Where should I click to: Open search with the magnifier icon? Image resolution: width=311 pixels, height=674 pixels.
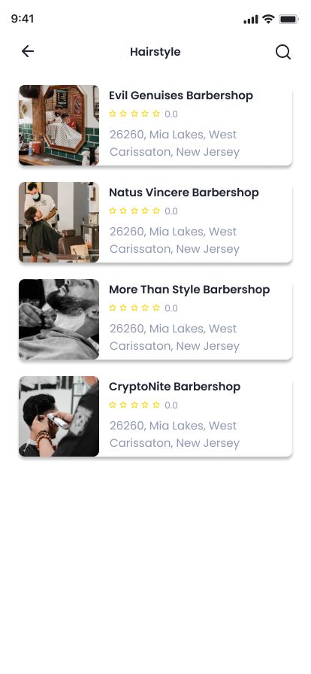283,52
